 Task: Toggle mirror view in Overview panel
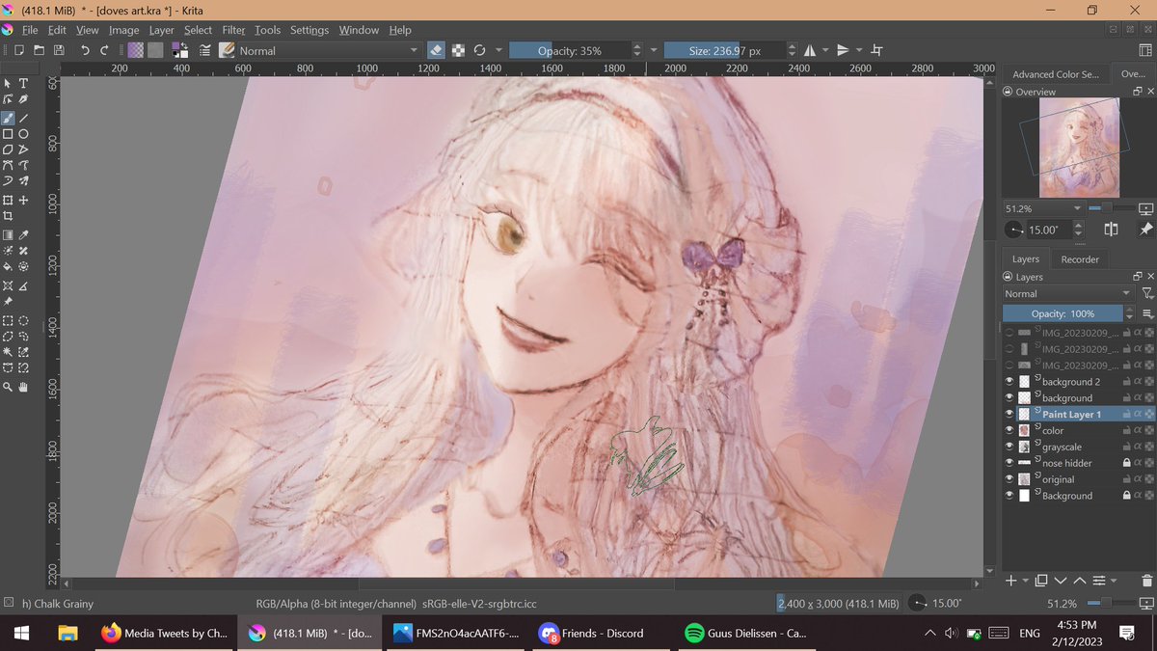click(1111, 230)
